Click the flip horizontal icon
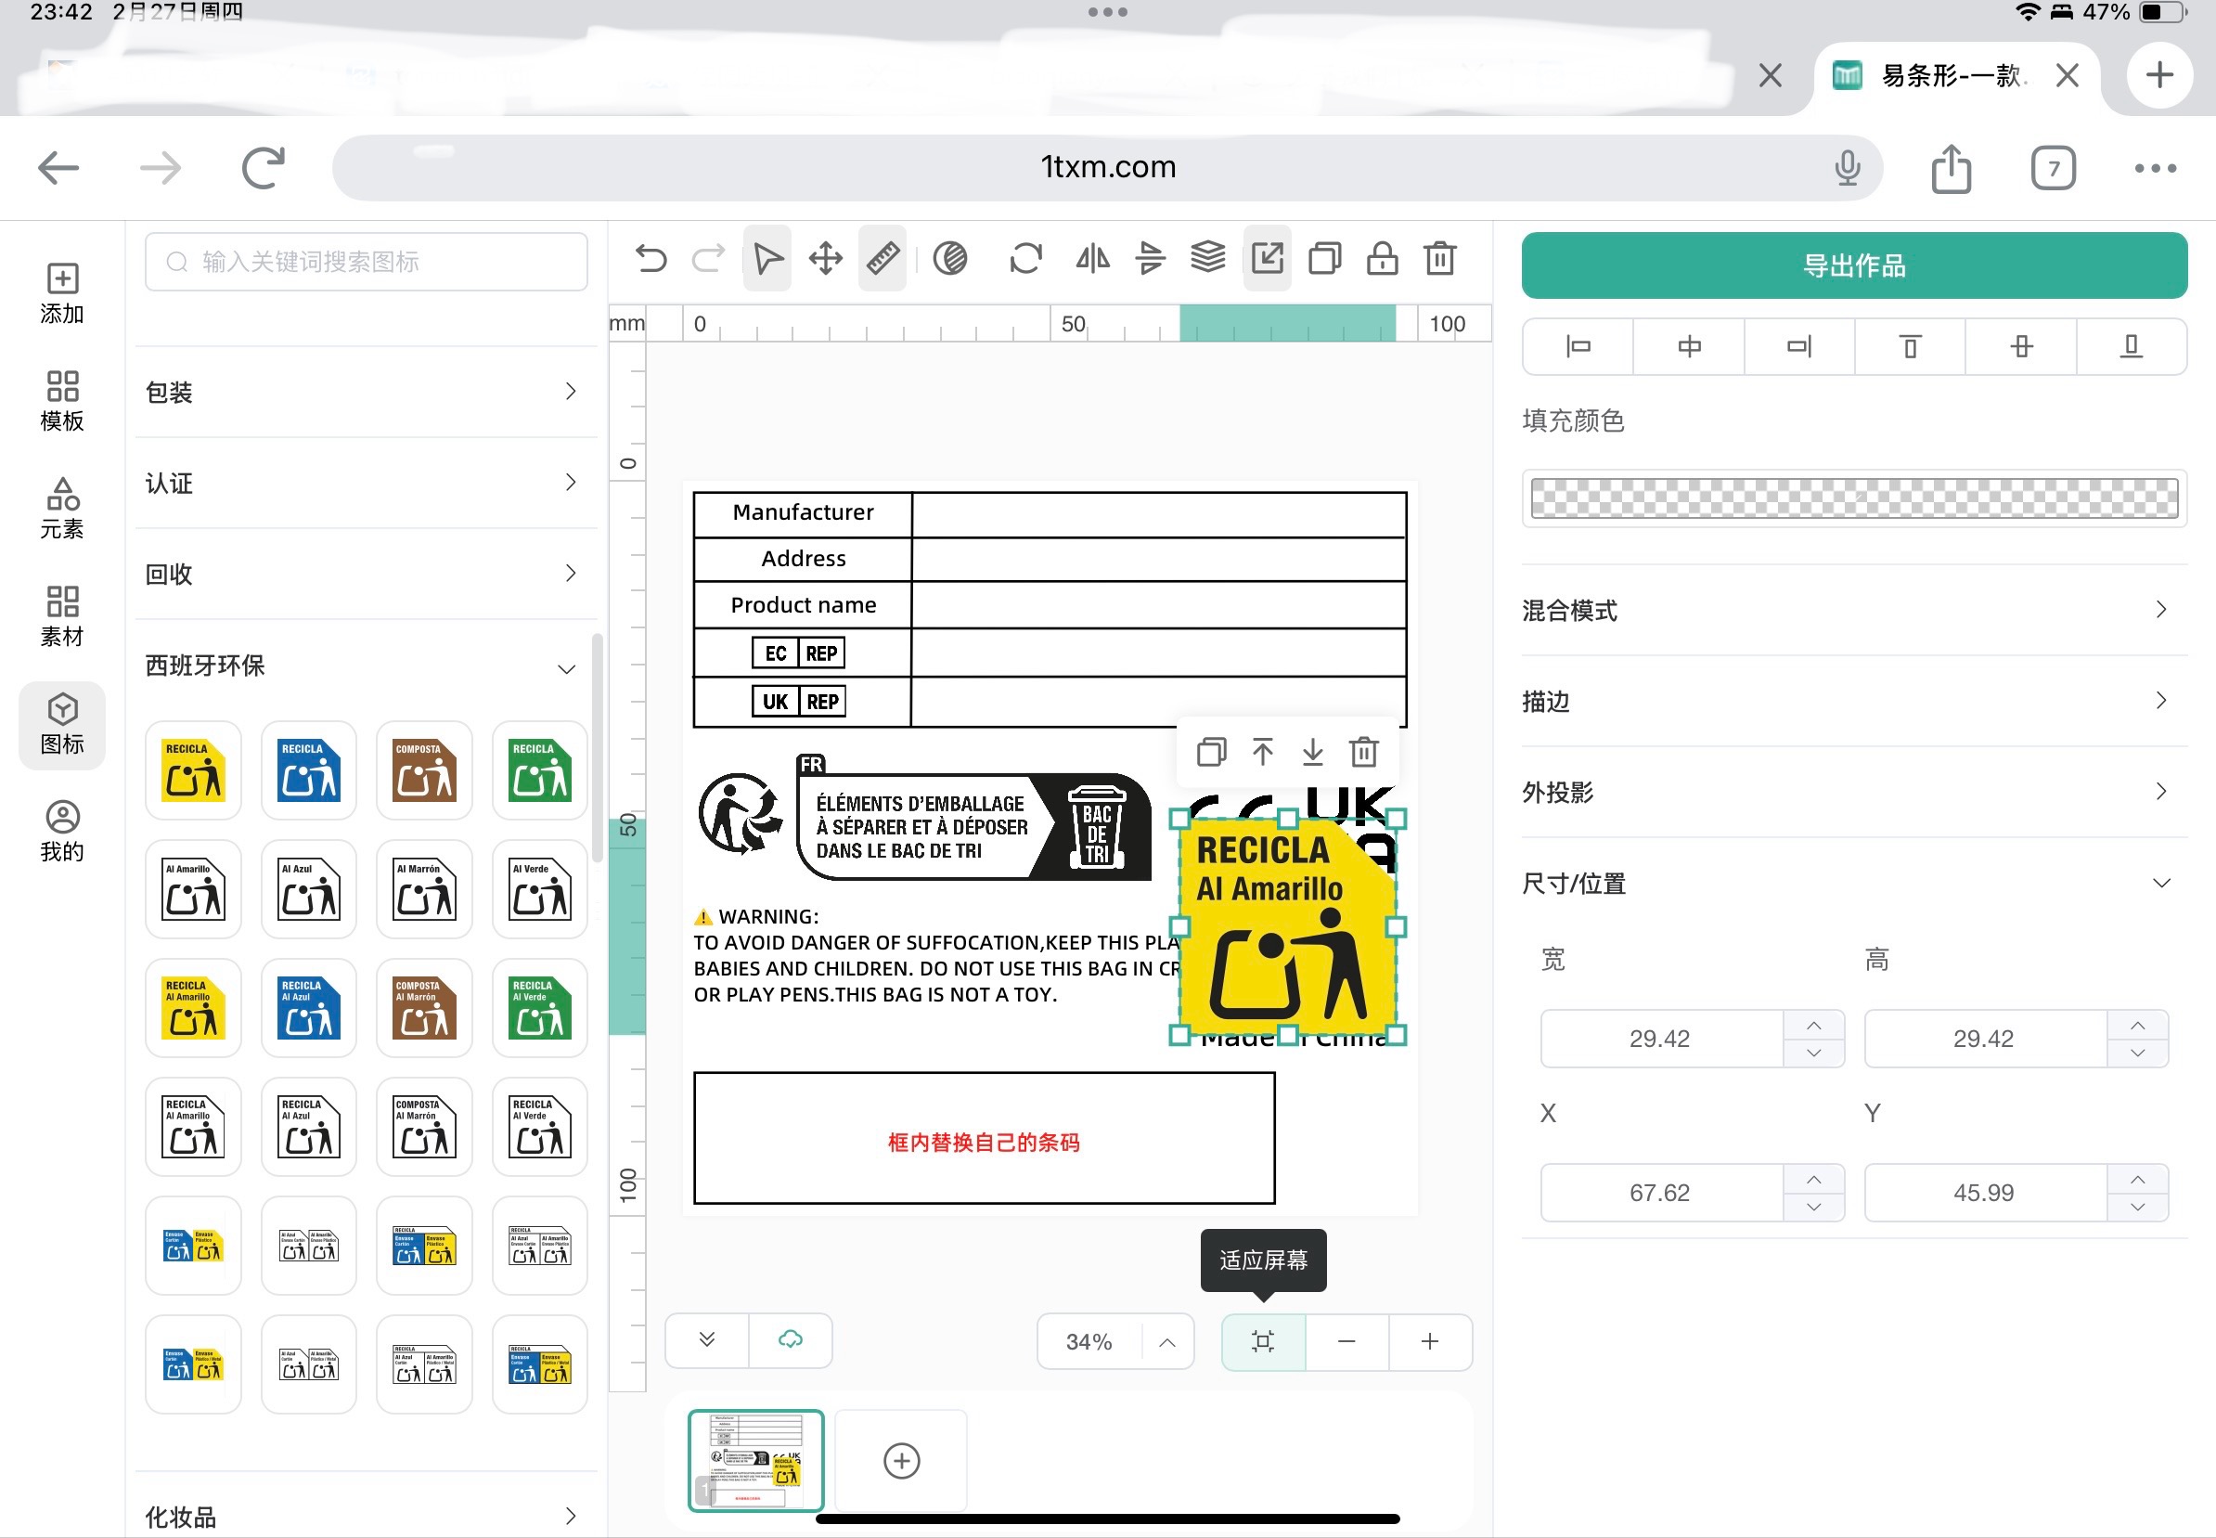This screenshot has width=2216, height=1538. (x=1091, y=258)
